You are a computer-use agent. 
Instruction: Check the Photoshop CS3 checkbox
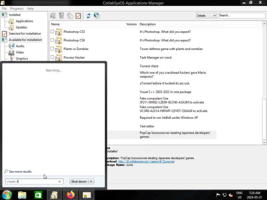click(x=52, y=31)
